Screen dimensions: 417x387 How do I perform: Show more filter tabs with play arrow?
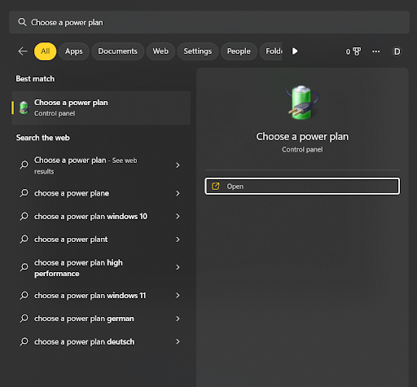295,51
